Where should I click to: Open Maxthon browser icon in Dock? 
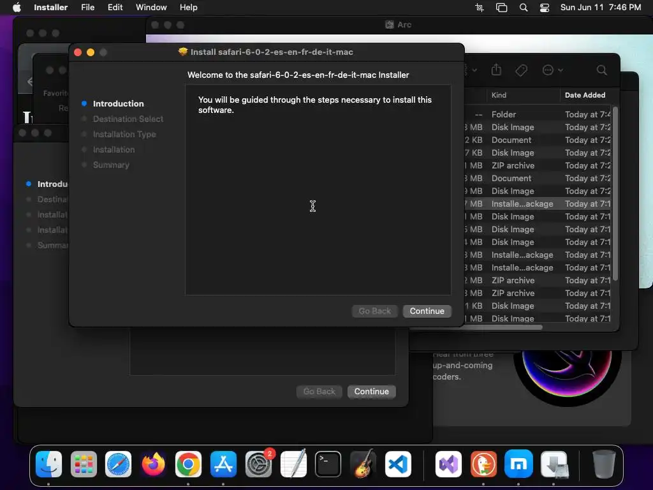click(518, 464)
